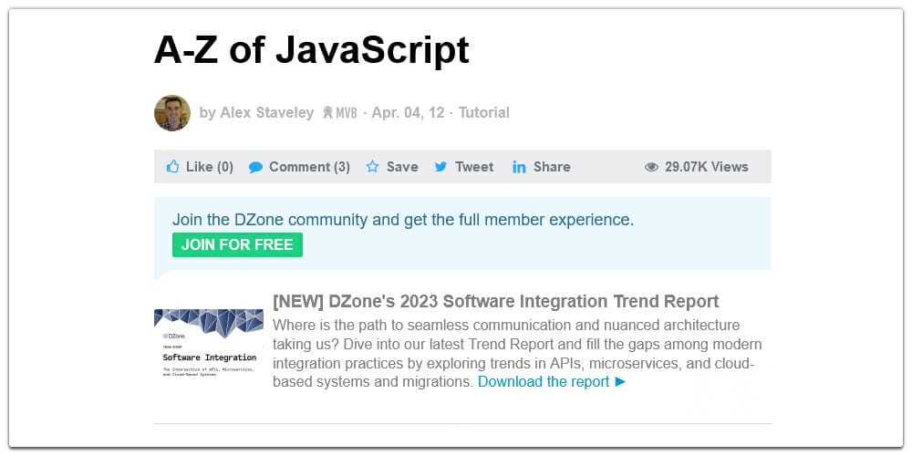Screen dimensions: 912x456
Task: Click the star Save icon
Action: 372,167
